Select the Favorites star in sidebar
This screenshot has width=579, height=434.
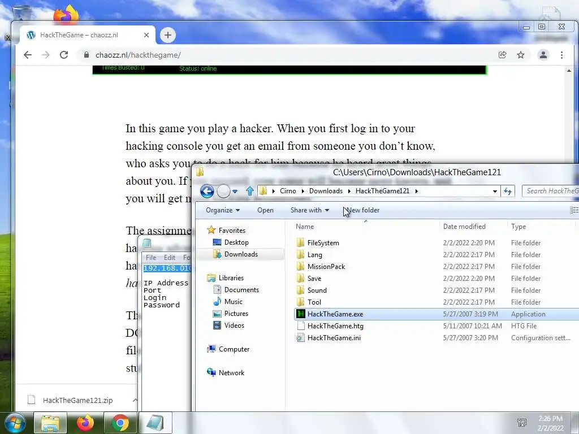point(211,231)
